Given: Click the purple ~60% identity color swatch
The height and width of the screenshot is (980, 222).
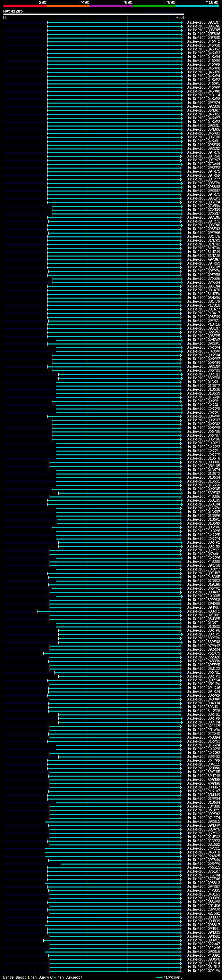Looking at the screenshot, I should [x=111, y=7].
